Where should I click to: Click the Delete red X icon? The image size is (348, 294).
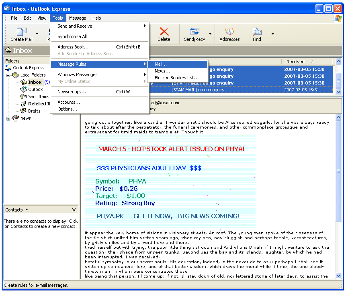pos(164,32)
